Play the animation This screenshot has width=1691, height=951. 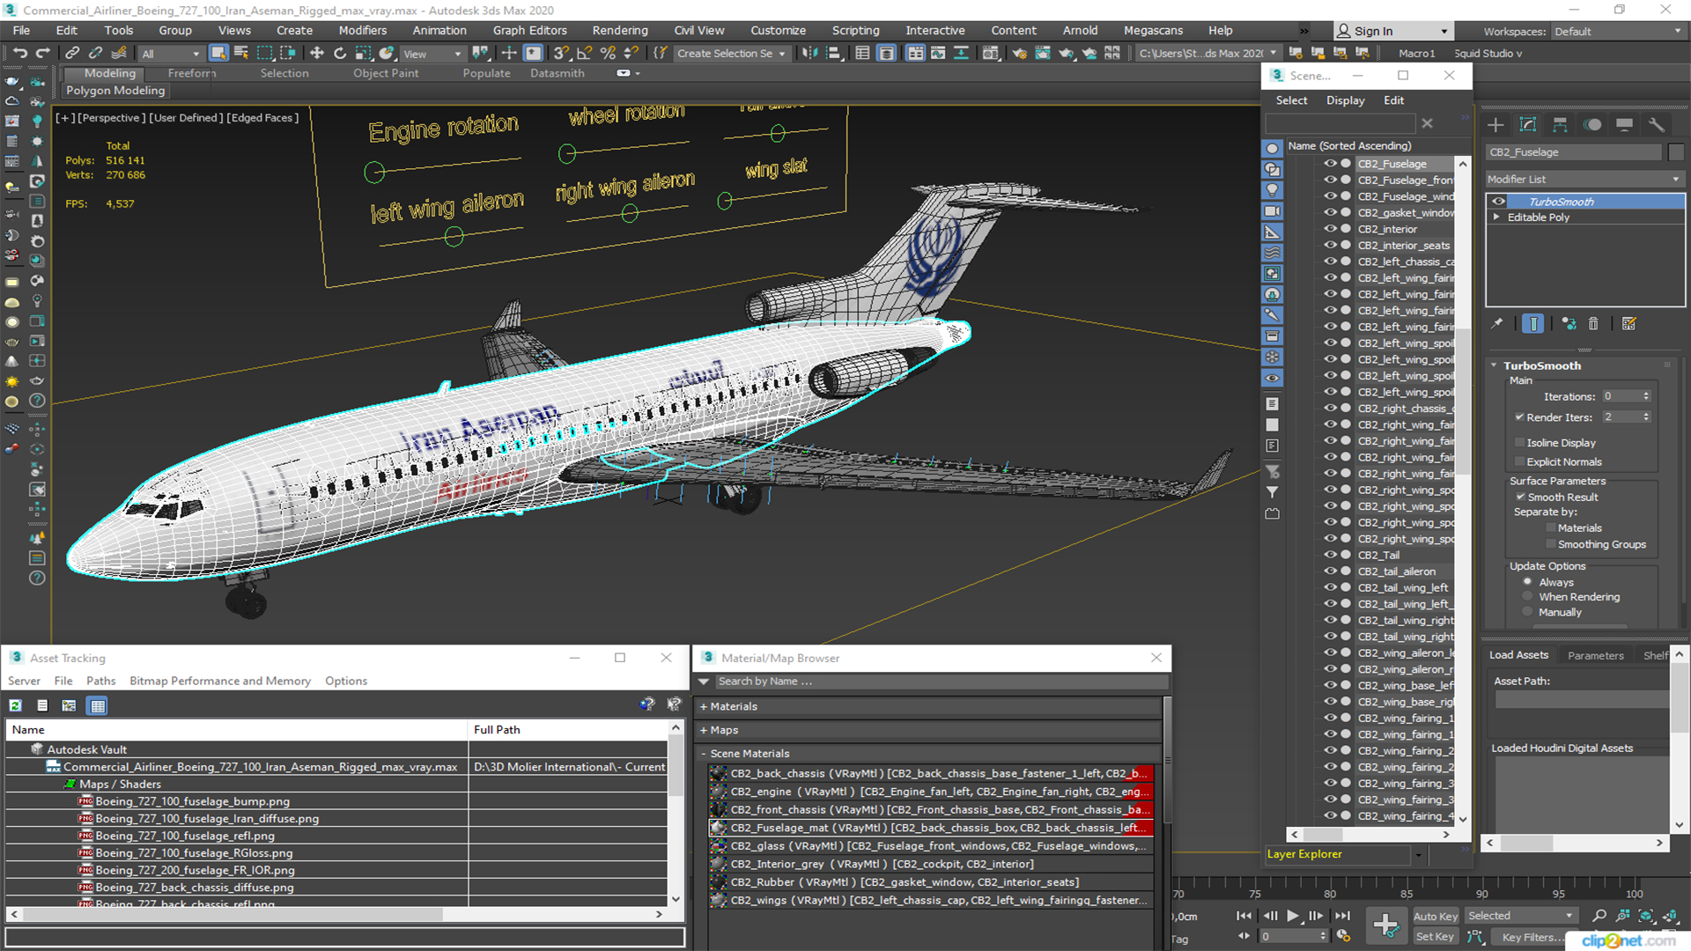coord(1292,916)
